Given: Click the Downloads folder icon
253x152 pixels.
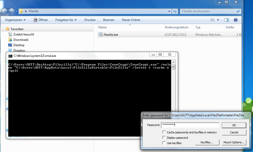Looking at the screenshot, I should coord(10,40).
